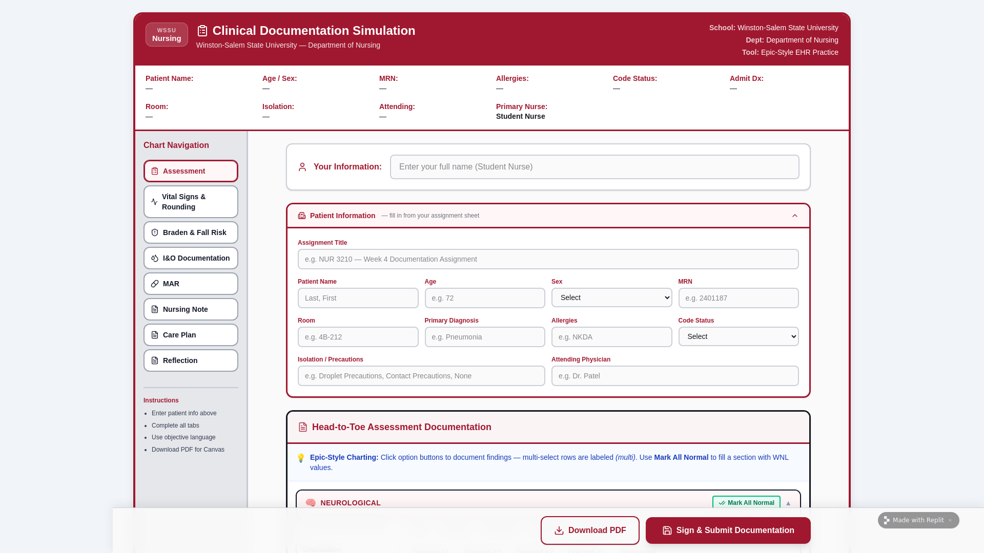Click the I&O Documentation droplets icon
Image resolution: width=984 pixels, height=553 pixels.
[x=155, y=258]
